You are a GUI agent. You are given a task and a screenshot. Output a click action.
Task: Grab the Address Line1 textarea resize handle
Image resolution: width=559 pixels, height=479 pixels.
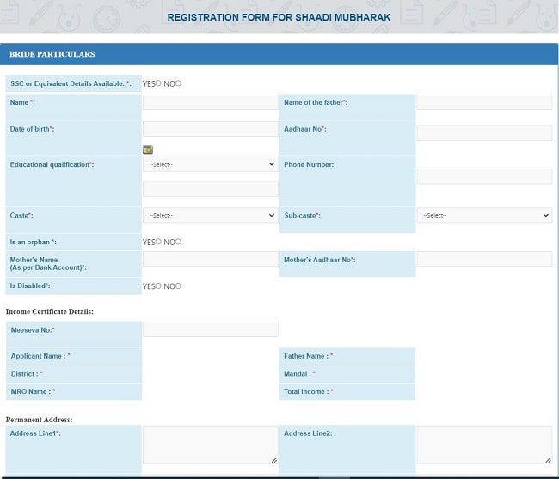click(274, 460)
